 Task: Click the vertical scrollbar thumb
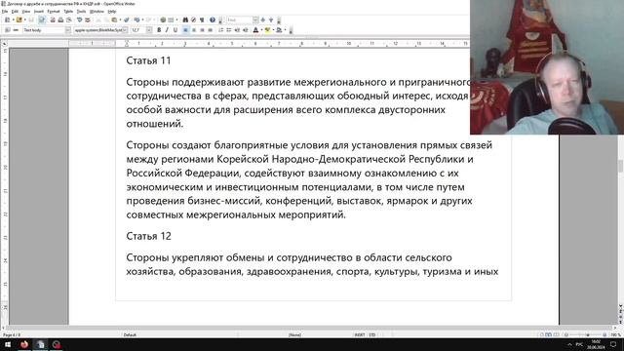pos(620,166)
